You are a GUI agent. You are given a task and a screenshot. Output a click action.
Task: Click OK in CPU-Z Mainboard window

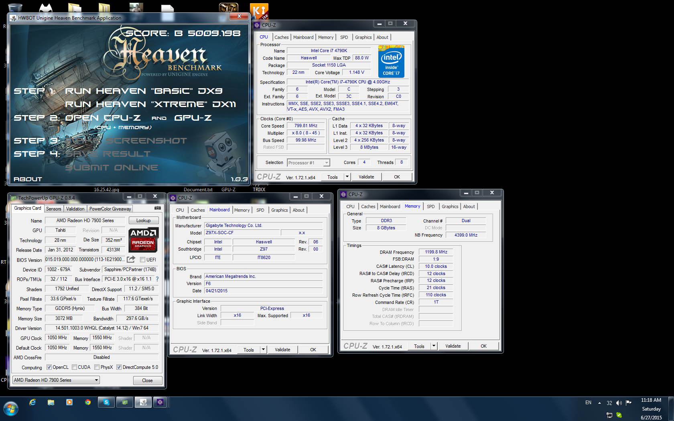313,350
